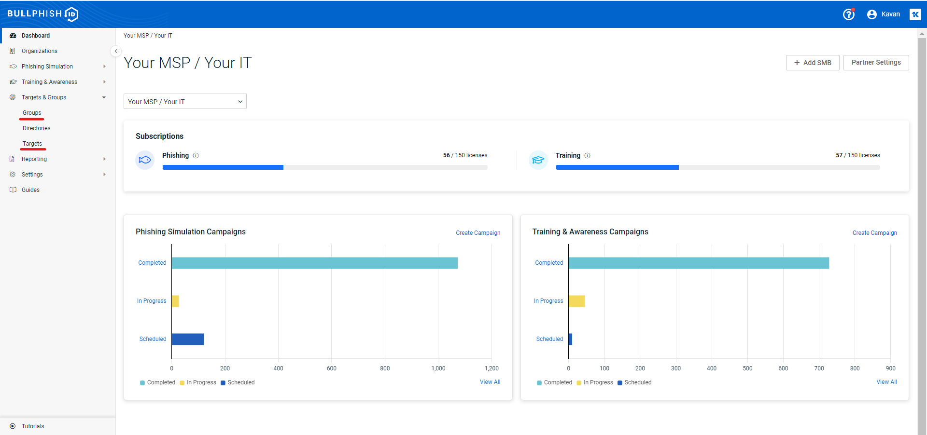Open Tutorials at the sidebar bottom

[58, 426]
